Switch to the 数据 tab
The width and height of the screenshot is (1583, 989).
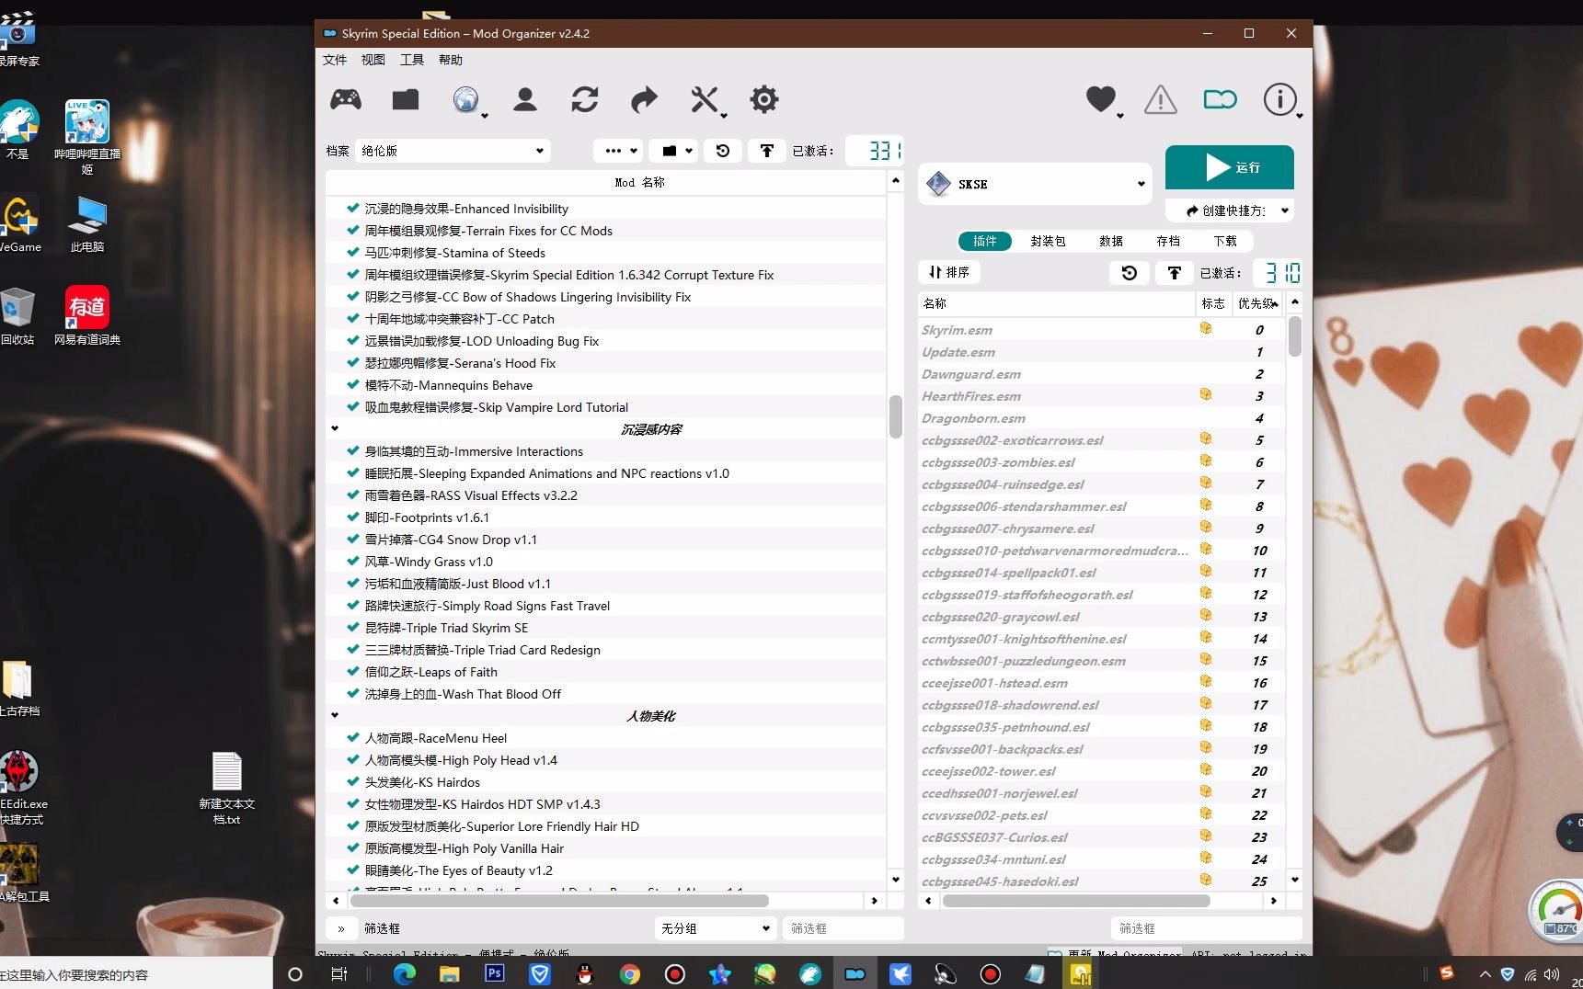(x=1111, y=241)
